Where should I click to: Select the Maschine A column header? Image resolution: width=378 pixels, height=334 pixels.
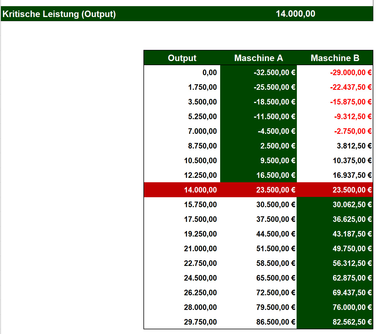pyautogui.click(x=259, y=58)
